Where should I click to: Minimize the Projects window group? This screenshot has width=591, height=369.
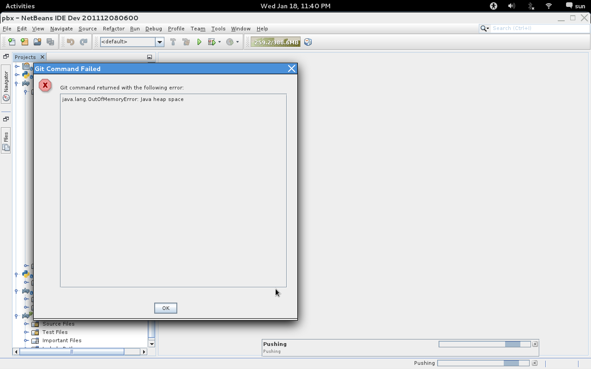tap(150, 57)
